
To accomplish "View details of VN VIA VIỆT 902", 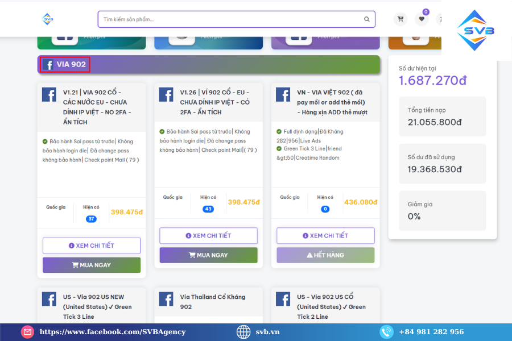I will coord(325,236).
